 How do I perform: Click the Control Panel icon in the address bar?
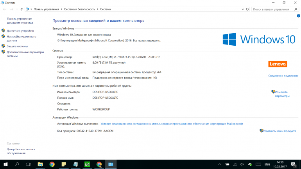coord(27,9)
